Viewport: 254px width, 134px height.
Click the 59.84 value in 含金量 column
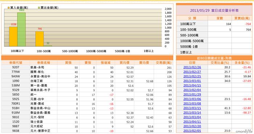click(x=247, y=76)
